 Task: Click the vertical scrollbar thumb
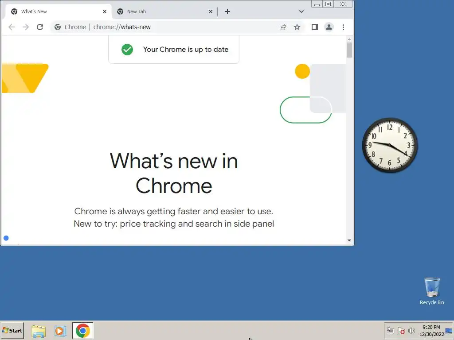[x=349, y=50]
